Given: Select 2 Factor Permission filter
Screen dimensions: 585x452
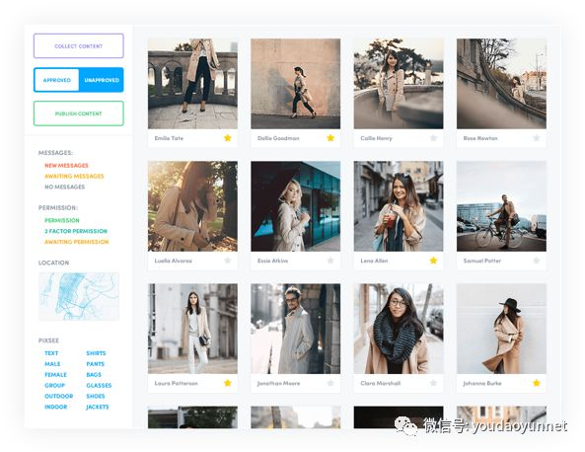Looking at the screenshot, I should (76, 231).
